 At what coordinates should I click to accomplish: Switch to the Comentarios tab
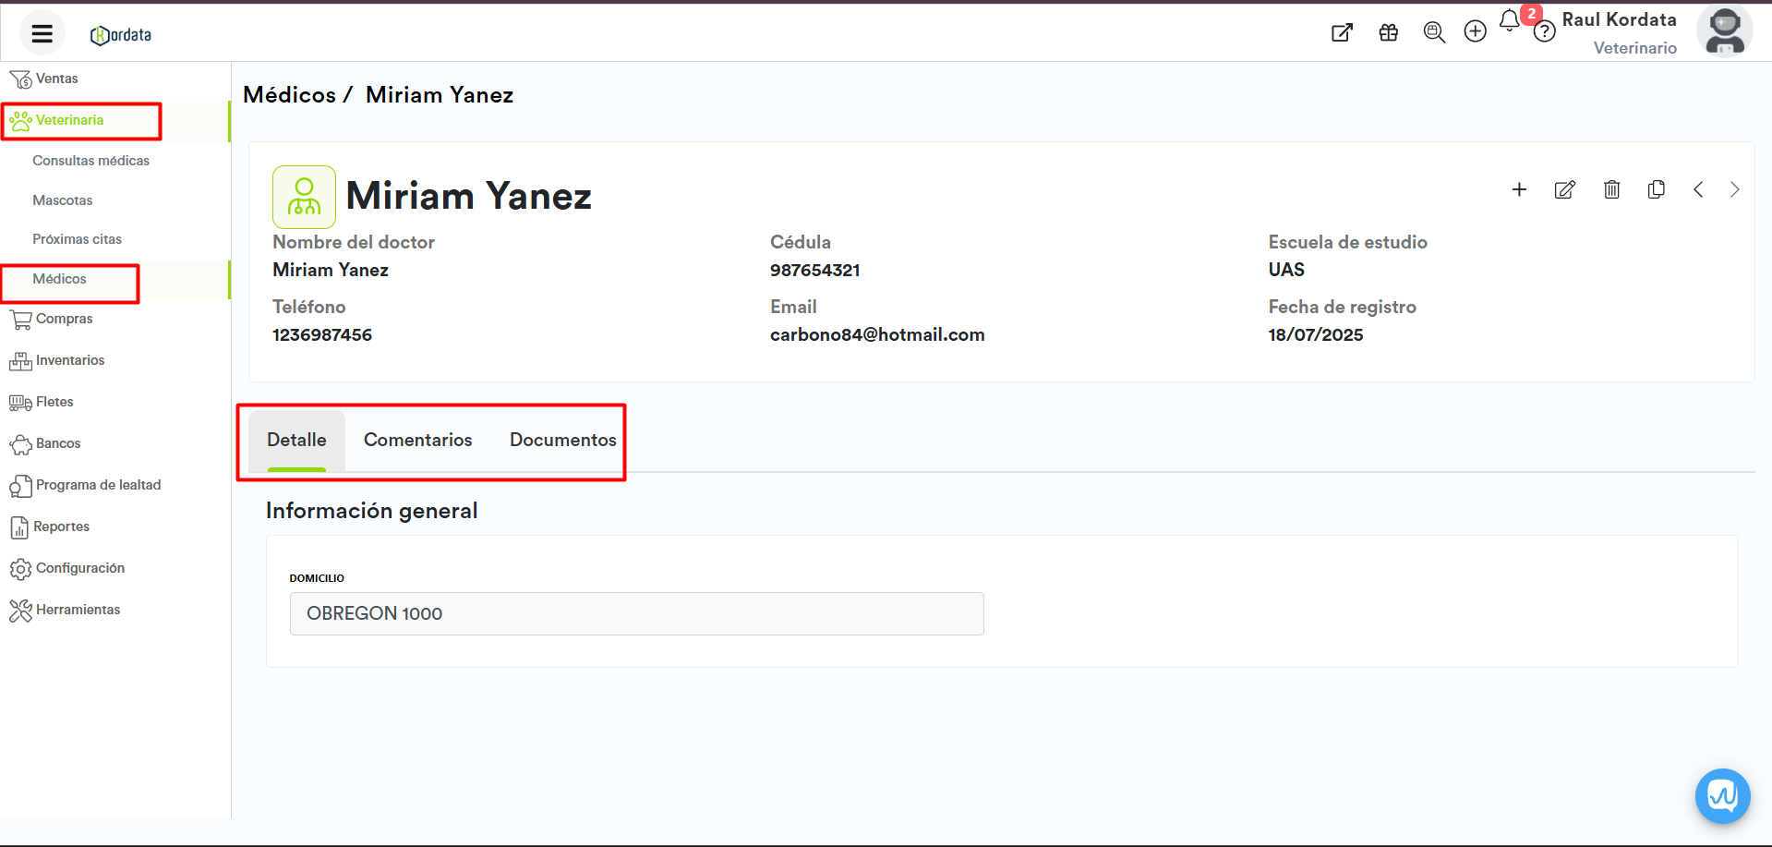pos(417,440)
